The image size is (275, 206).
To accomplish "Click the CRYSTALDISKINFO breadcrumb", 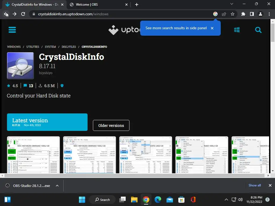I will pos(94,47).
